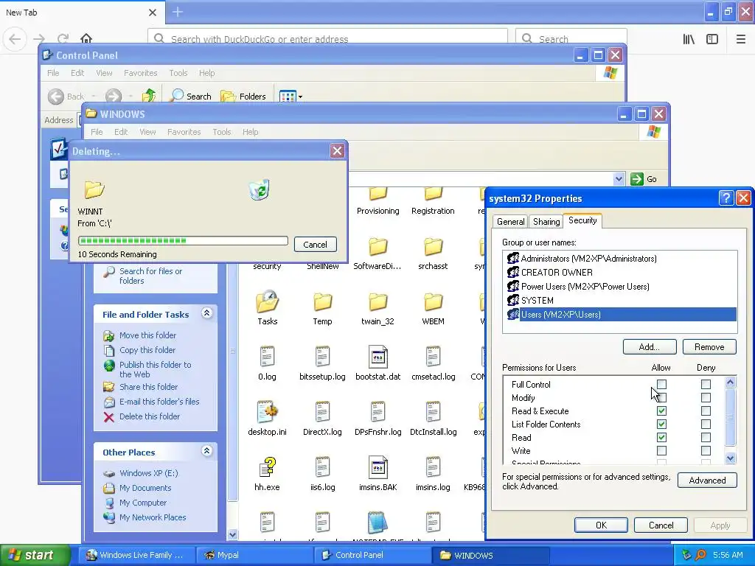Open the srchasst folder

pos(433,254)
